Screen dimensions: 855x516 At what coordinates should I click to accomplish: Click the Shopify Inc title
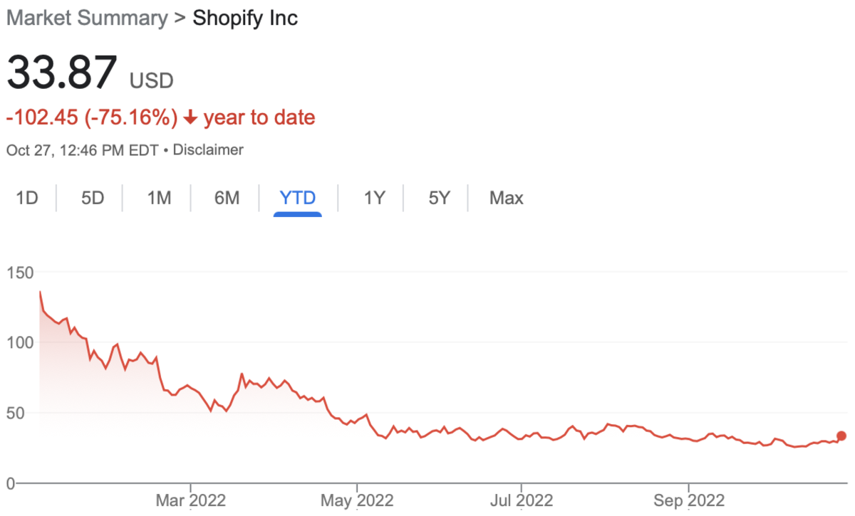[245, 19]
